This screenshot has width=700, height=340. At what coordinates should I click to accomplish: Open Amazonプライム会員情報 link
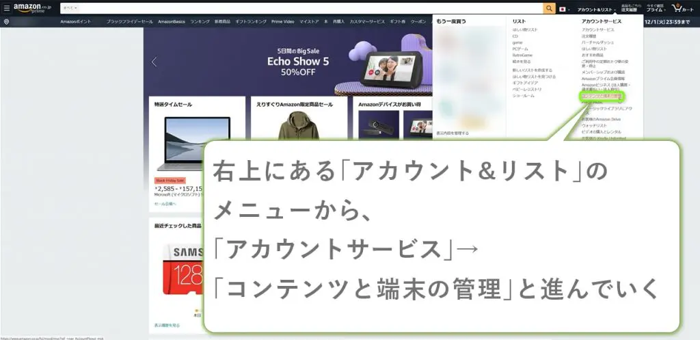tap(603, 78)
